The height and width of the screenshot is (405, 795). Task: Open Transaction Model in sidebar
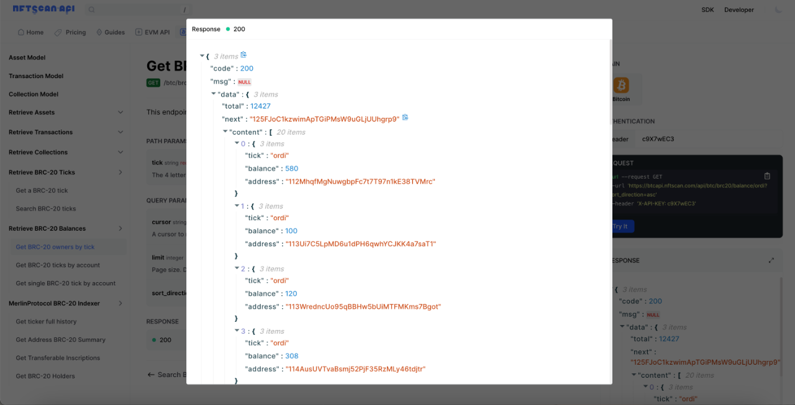tap(36, 76)
